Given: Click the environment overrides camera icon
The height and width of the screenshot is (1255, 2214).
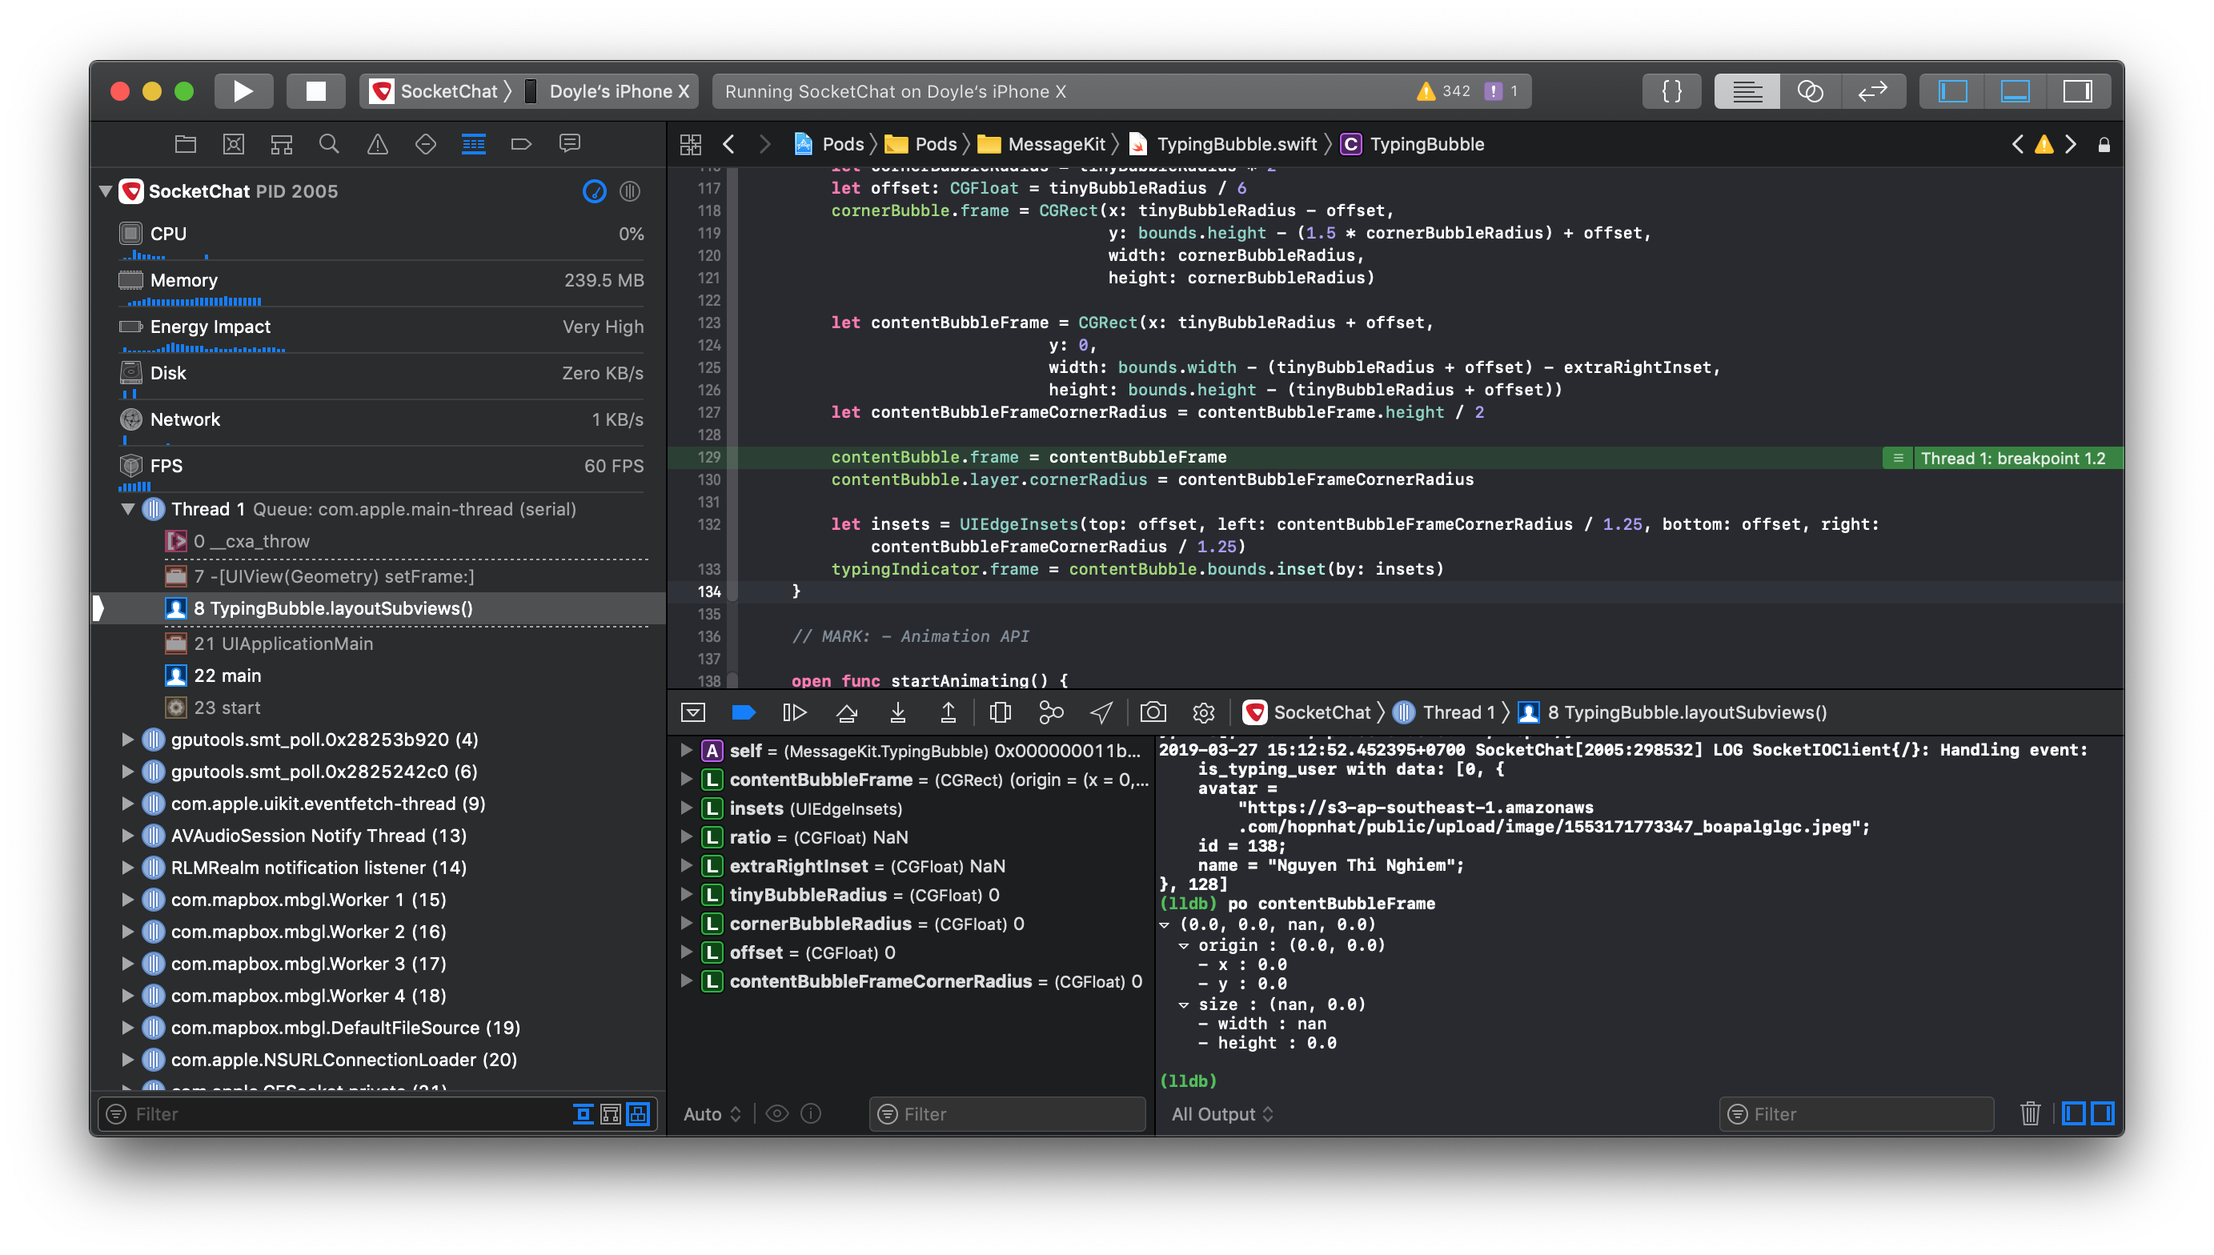Looking at the screenshot, I should point(1153,713).
